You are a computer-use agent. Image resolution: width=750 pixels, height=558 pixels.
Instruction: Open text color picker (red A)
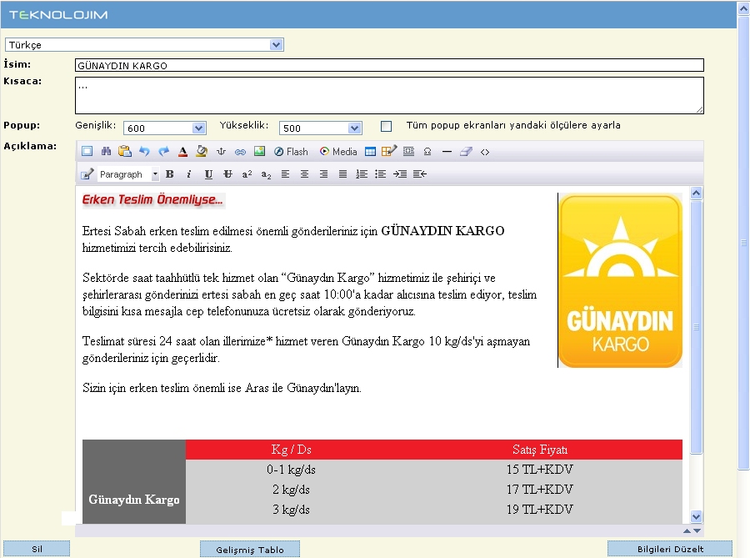pyautogui.click(x=182, y=152)
